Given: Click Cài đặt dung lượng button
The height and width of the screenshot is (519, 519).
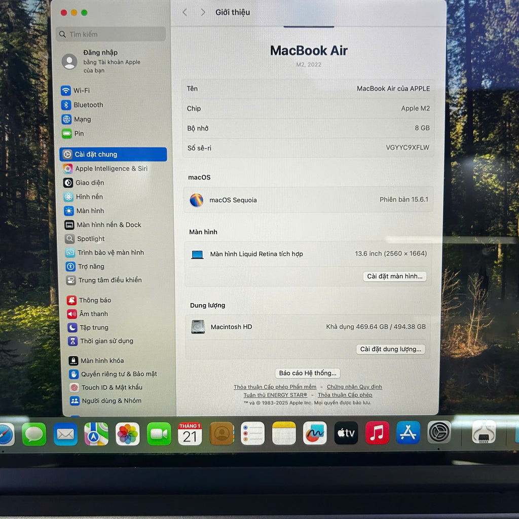Looking at the screenshot, I should pyautogui.click(x=390, y=349).
